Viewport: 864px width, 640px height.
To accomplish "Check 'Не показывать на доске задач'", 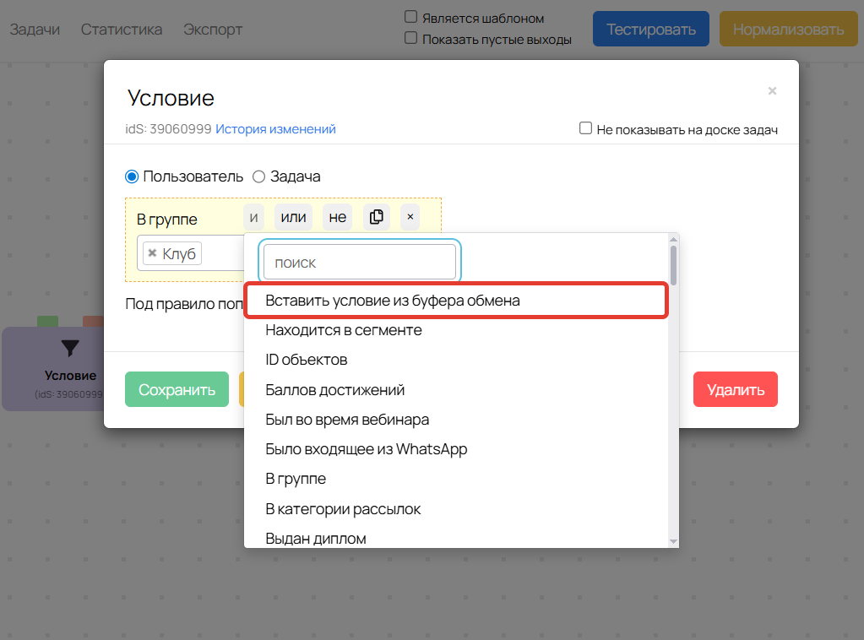I will click(585, 128).
